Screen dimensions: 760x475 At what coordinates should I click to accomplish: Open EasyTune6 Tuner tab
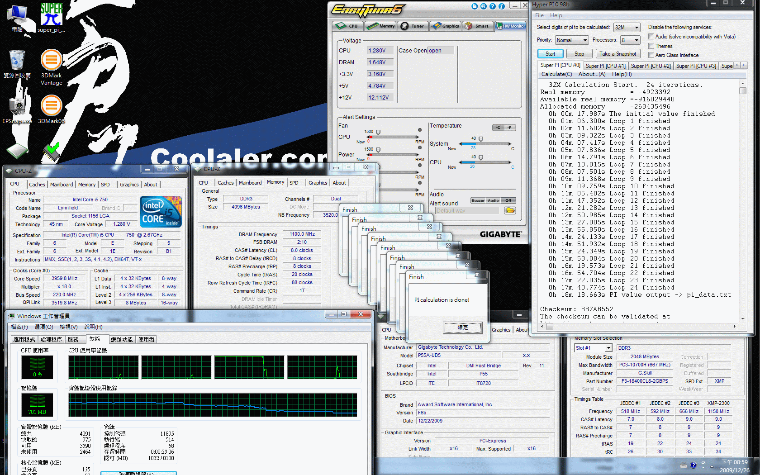click(x=413, y=26)
